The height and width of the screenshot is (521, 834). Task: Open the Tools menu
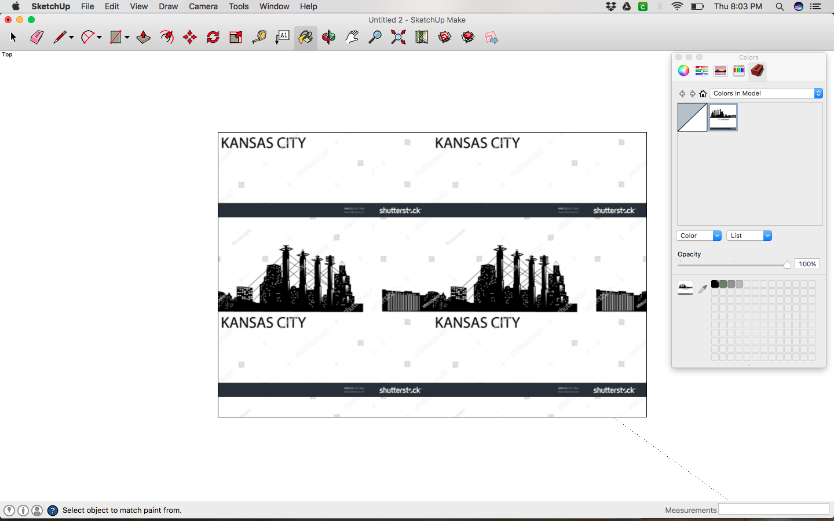coord(239,6)
